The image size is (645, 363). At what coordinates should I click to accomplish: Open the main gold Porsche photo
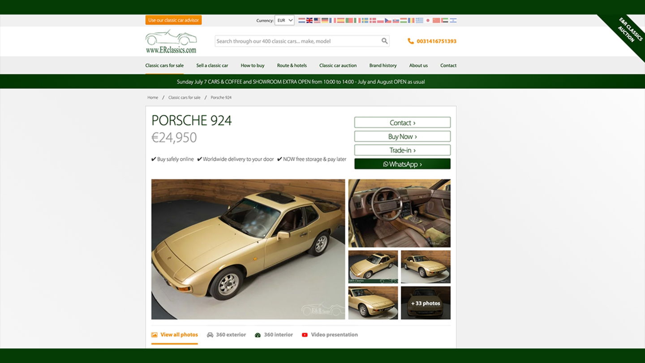pos(248,249)
